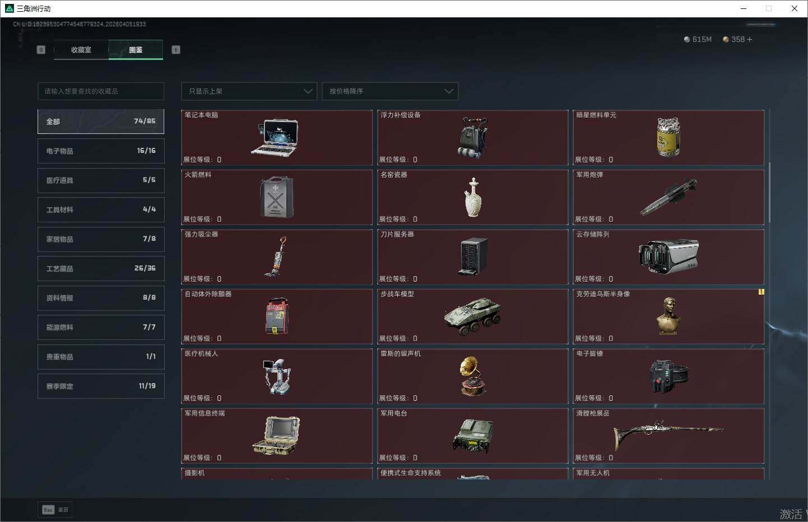Filter by 工艺藏品 category
The image size is (808, 522).
(101, 268)
